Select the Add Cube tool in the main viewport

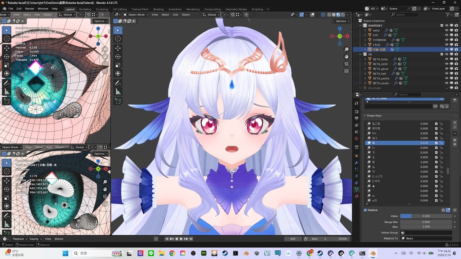[118, 101]
